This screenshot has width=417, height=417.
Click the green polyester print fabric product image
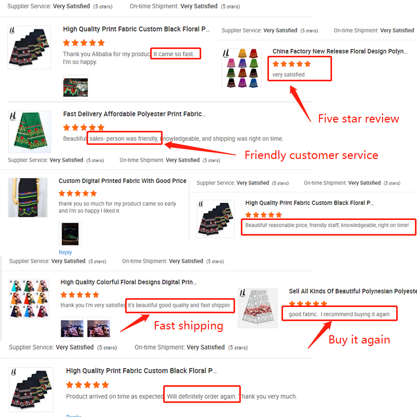[30, 132]
